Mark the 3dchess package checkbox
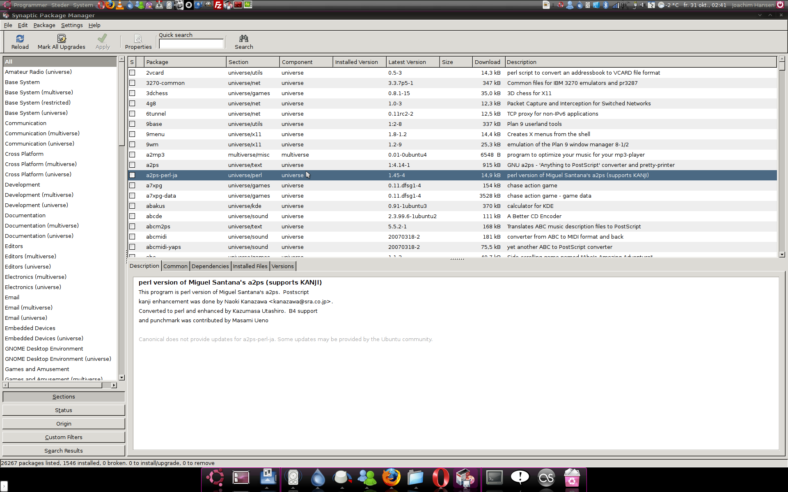The height and width of the screenshot is (492, 788). point(132,93)
